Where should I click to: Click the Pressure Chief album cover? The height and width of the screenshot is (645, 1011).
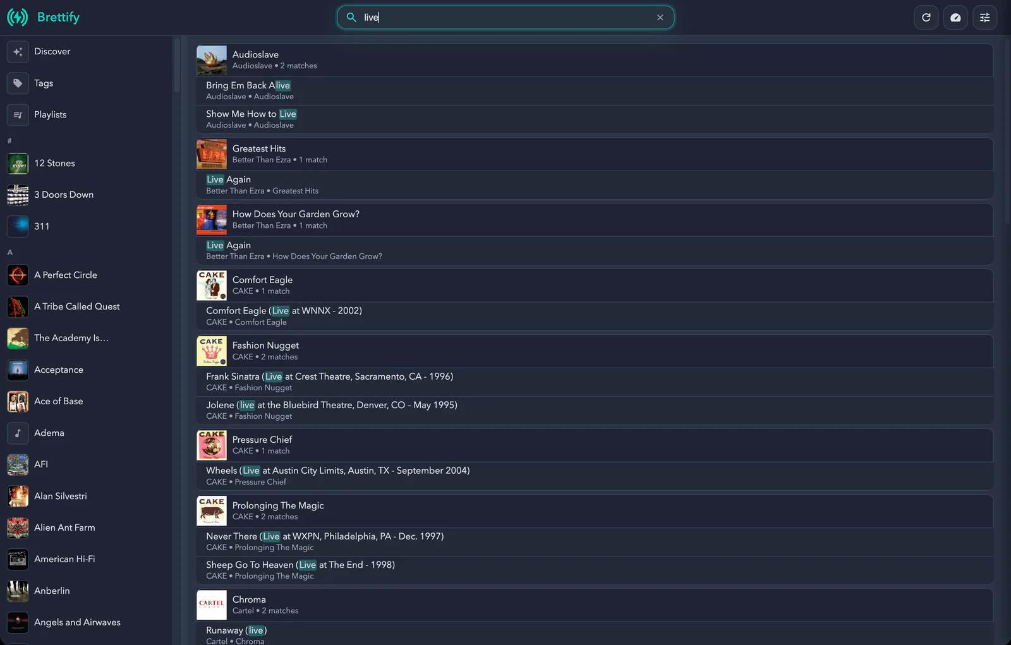212,446
